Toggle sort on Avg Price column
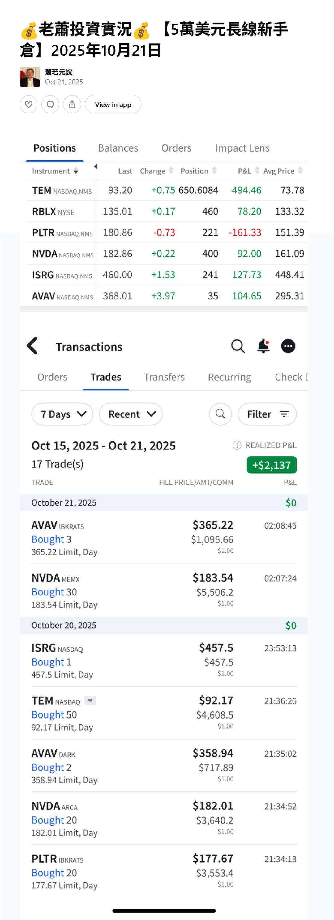 (x=301, y=170)
